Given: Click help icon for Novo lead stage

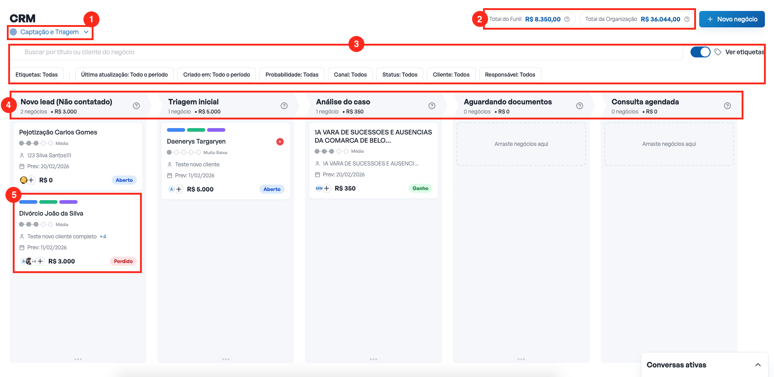Looking at the screenshot, I should [136, 106].
